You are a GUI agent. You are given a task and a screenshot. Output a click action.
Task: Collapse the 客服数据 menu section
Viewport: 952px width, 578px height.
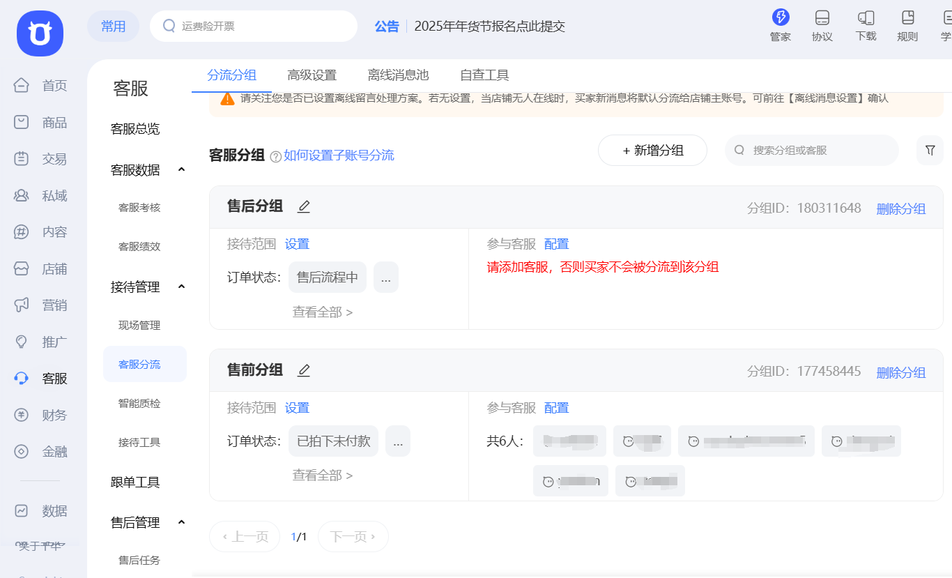[x=181, y=169]
